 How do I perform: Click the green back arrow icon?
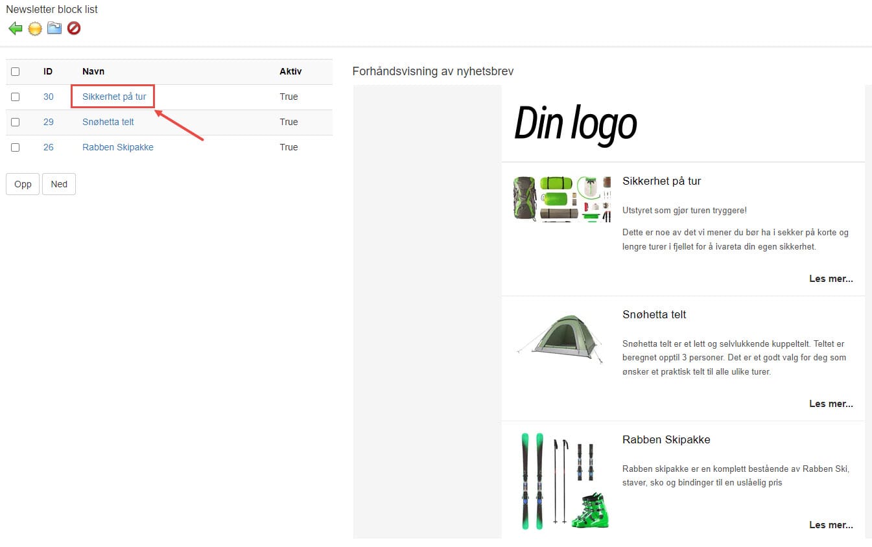point(15,29)
